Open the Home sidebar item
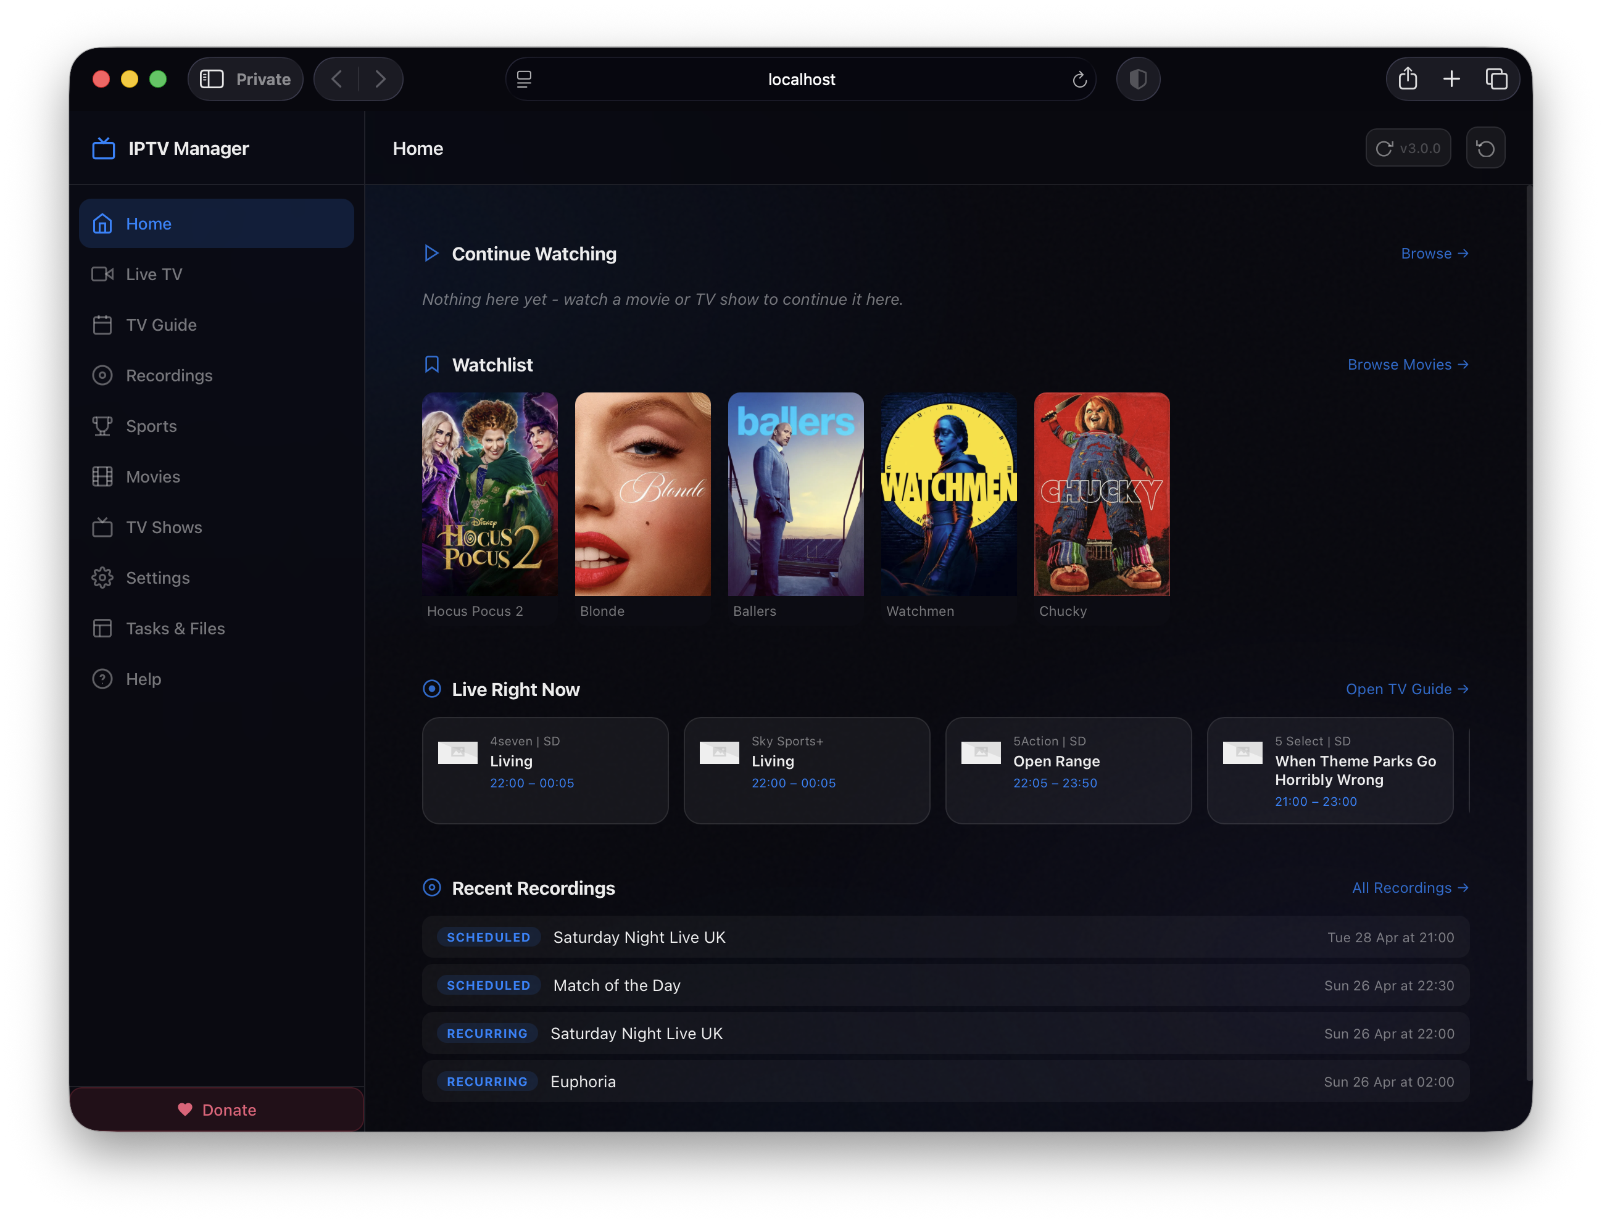 coord(216,223)
